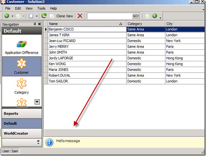
Task: Click the search text input field
Action: (110, 16)
